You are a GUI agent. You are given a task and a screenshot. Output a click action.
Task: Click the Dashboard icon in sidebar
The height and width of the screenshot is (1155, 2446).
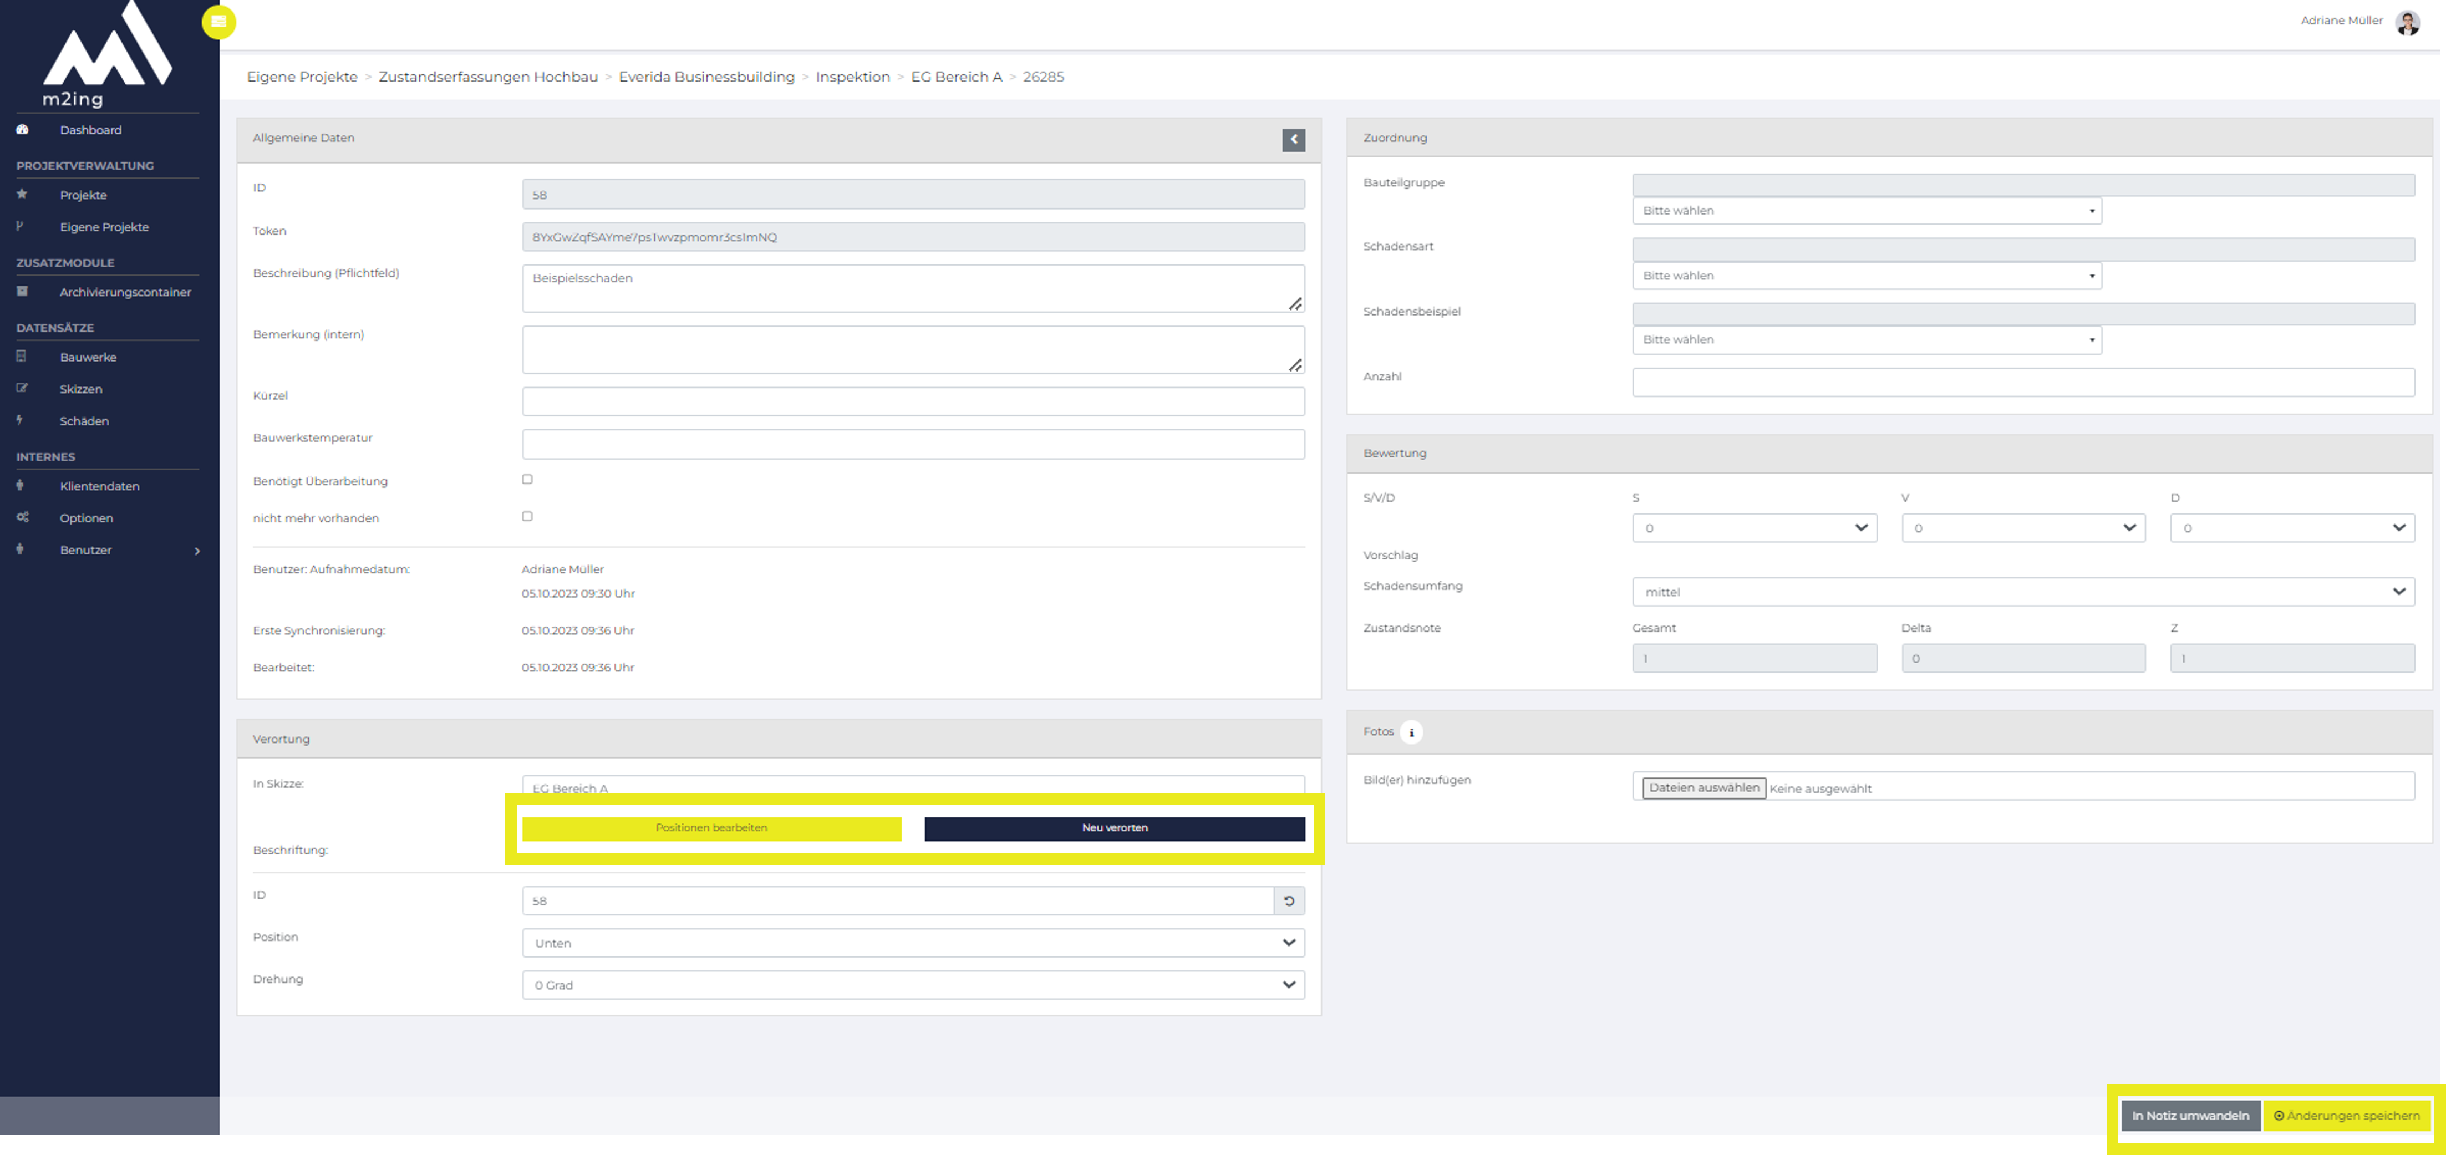tap(22, 130)
